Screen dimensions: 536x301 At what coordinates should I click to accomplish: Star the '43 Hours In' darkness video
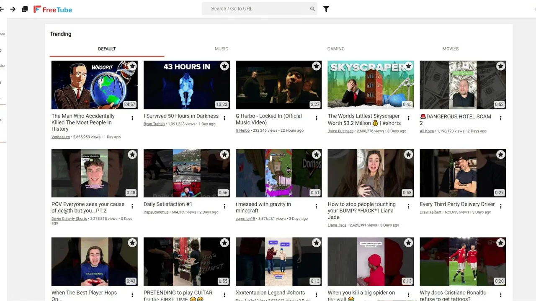coord(224,66)
